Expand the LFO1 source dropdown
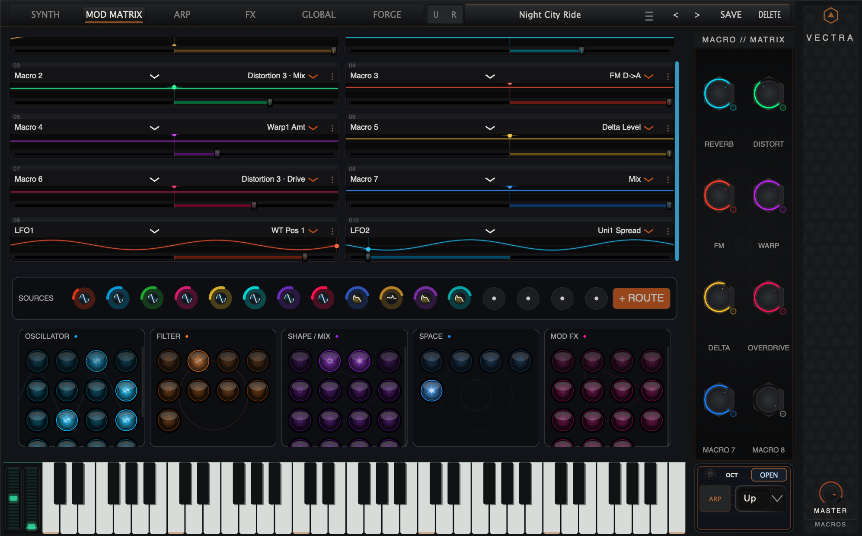Image resolution: width=862 pixels, height=536 pixels. (154, 231)
